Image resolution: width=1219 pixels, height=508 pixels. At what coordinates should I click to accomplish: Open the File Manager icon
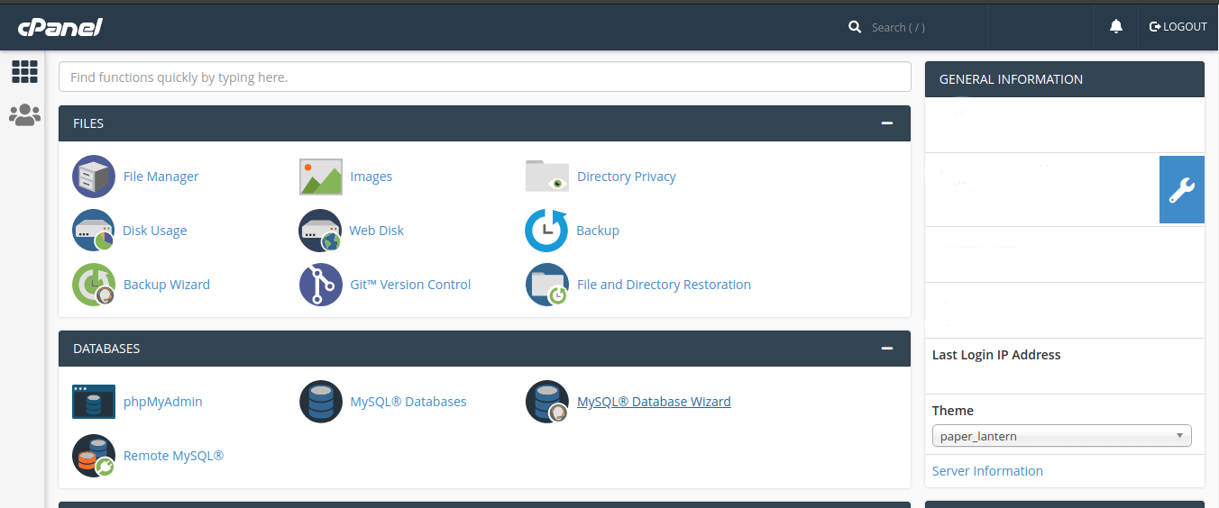point(94,177)
